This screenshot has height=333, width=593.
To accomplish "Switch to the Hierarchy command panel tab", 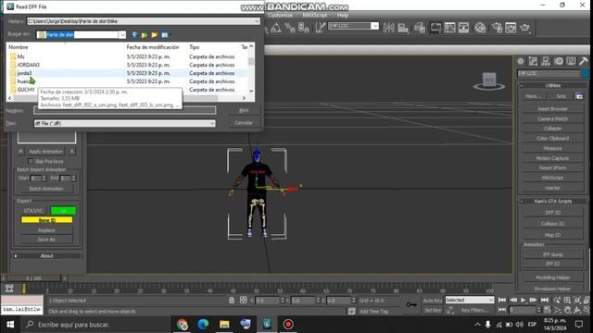I will coord(546,61).
